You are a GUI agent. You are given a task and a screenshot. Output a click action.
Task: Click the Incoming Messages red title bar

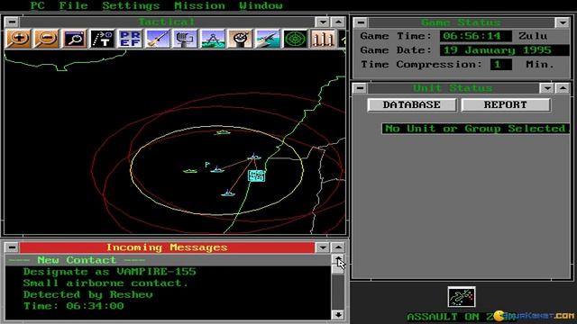[x=167, y=247]
